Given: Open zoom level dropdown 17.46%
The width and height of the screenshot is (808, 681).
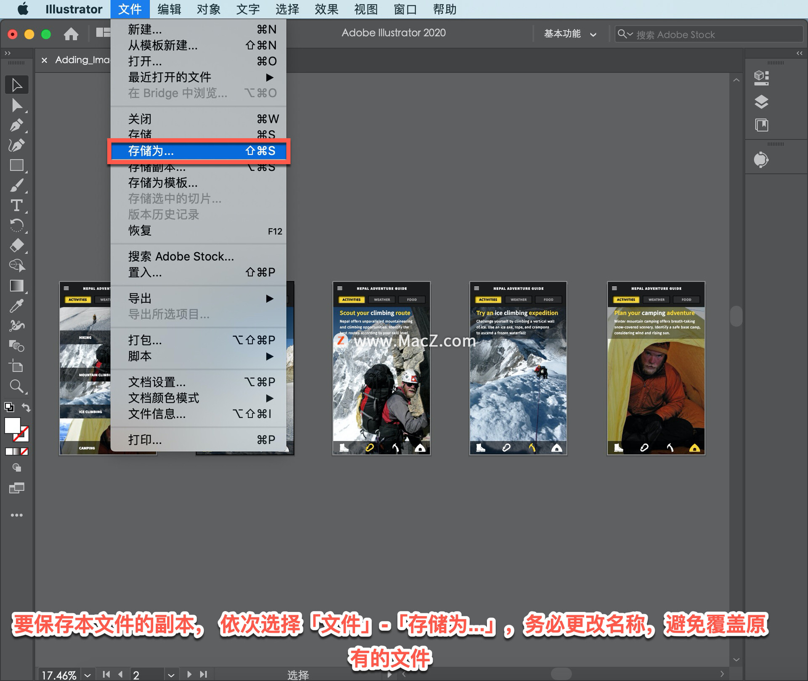Looking at the screenshot, I should coord(88,674).
